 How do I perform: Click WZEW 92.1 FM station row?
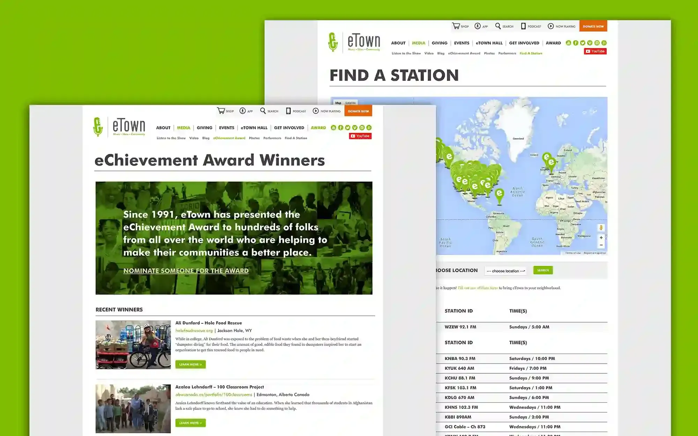521,327
